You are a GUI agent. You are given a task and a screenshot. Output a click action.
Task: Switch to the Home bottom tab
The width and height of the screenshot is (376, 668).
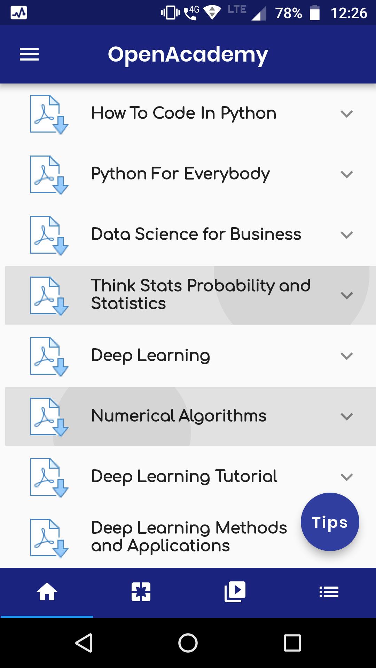click(47, 592)
